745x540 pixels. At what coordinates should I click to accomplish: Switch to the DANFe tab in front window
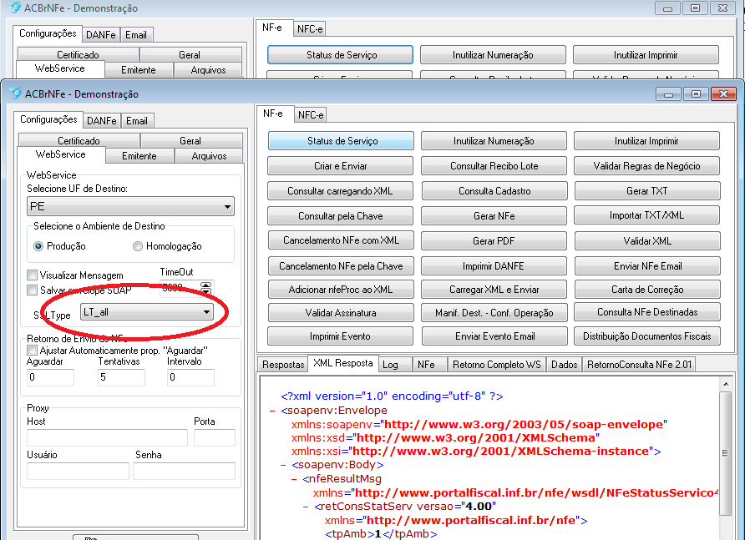[x=102, y=121]
